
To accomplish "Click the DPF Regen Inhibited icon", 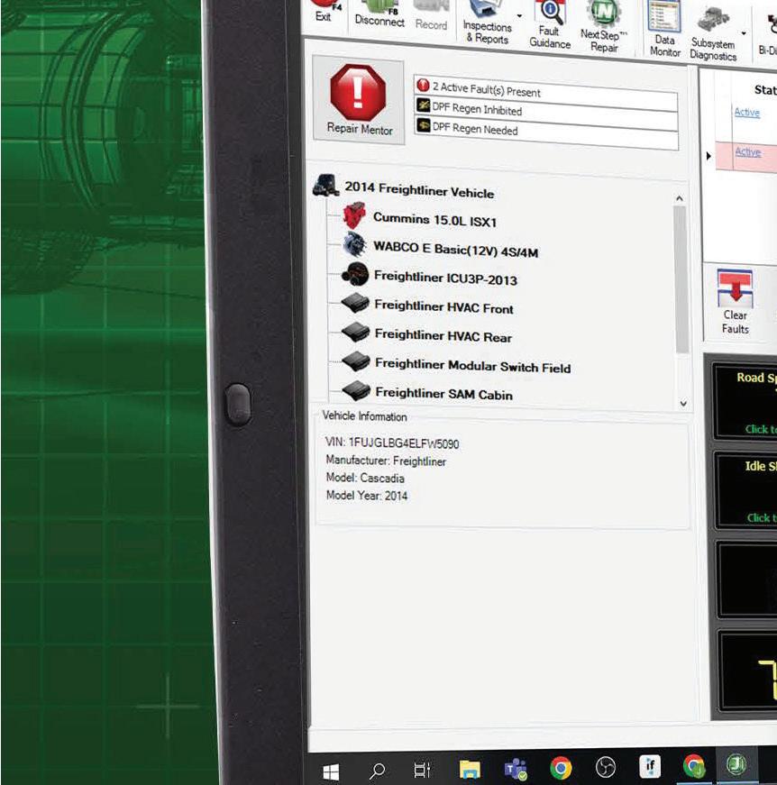I will click(x=423, y=105).
